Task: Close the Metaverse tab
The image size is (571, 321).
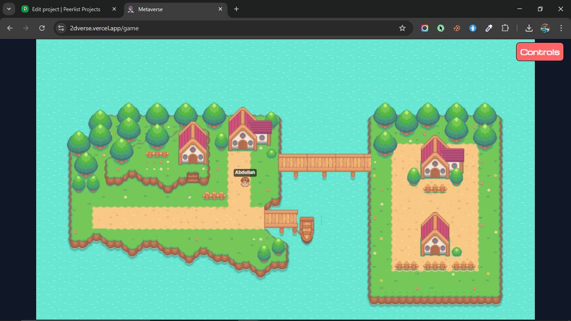Action: tap(220, 9)
